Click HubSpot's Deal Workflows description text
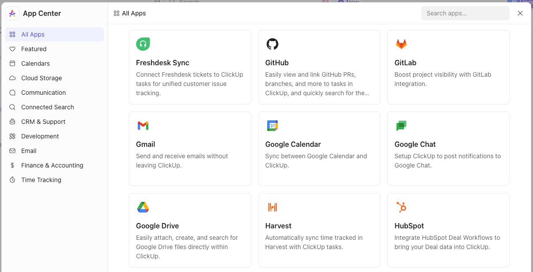533x272 pixels. pyautogui.click(x=447, y=242)
